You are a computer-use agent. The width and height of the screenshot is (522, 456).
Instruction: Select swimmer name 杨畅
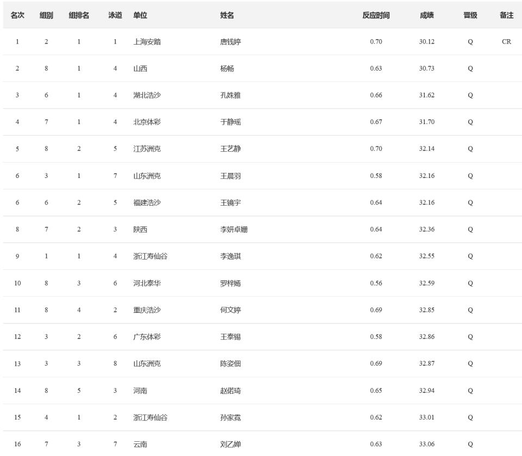[227, 69]
